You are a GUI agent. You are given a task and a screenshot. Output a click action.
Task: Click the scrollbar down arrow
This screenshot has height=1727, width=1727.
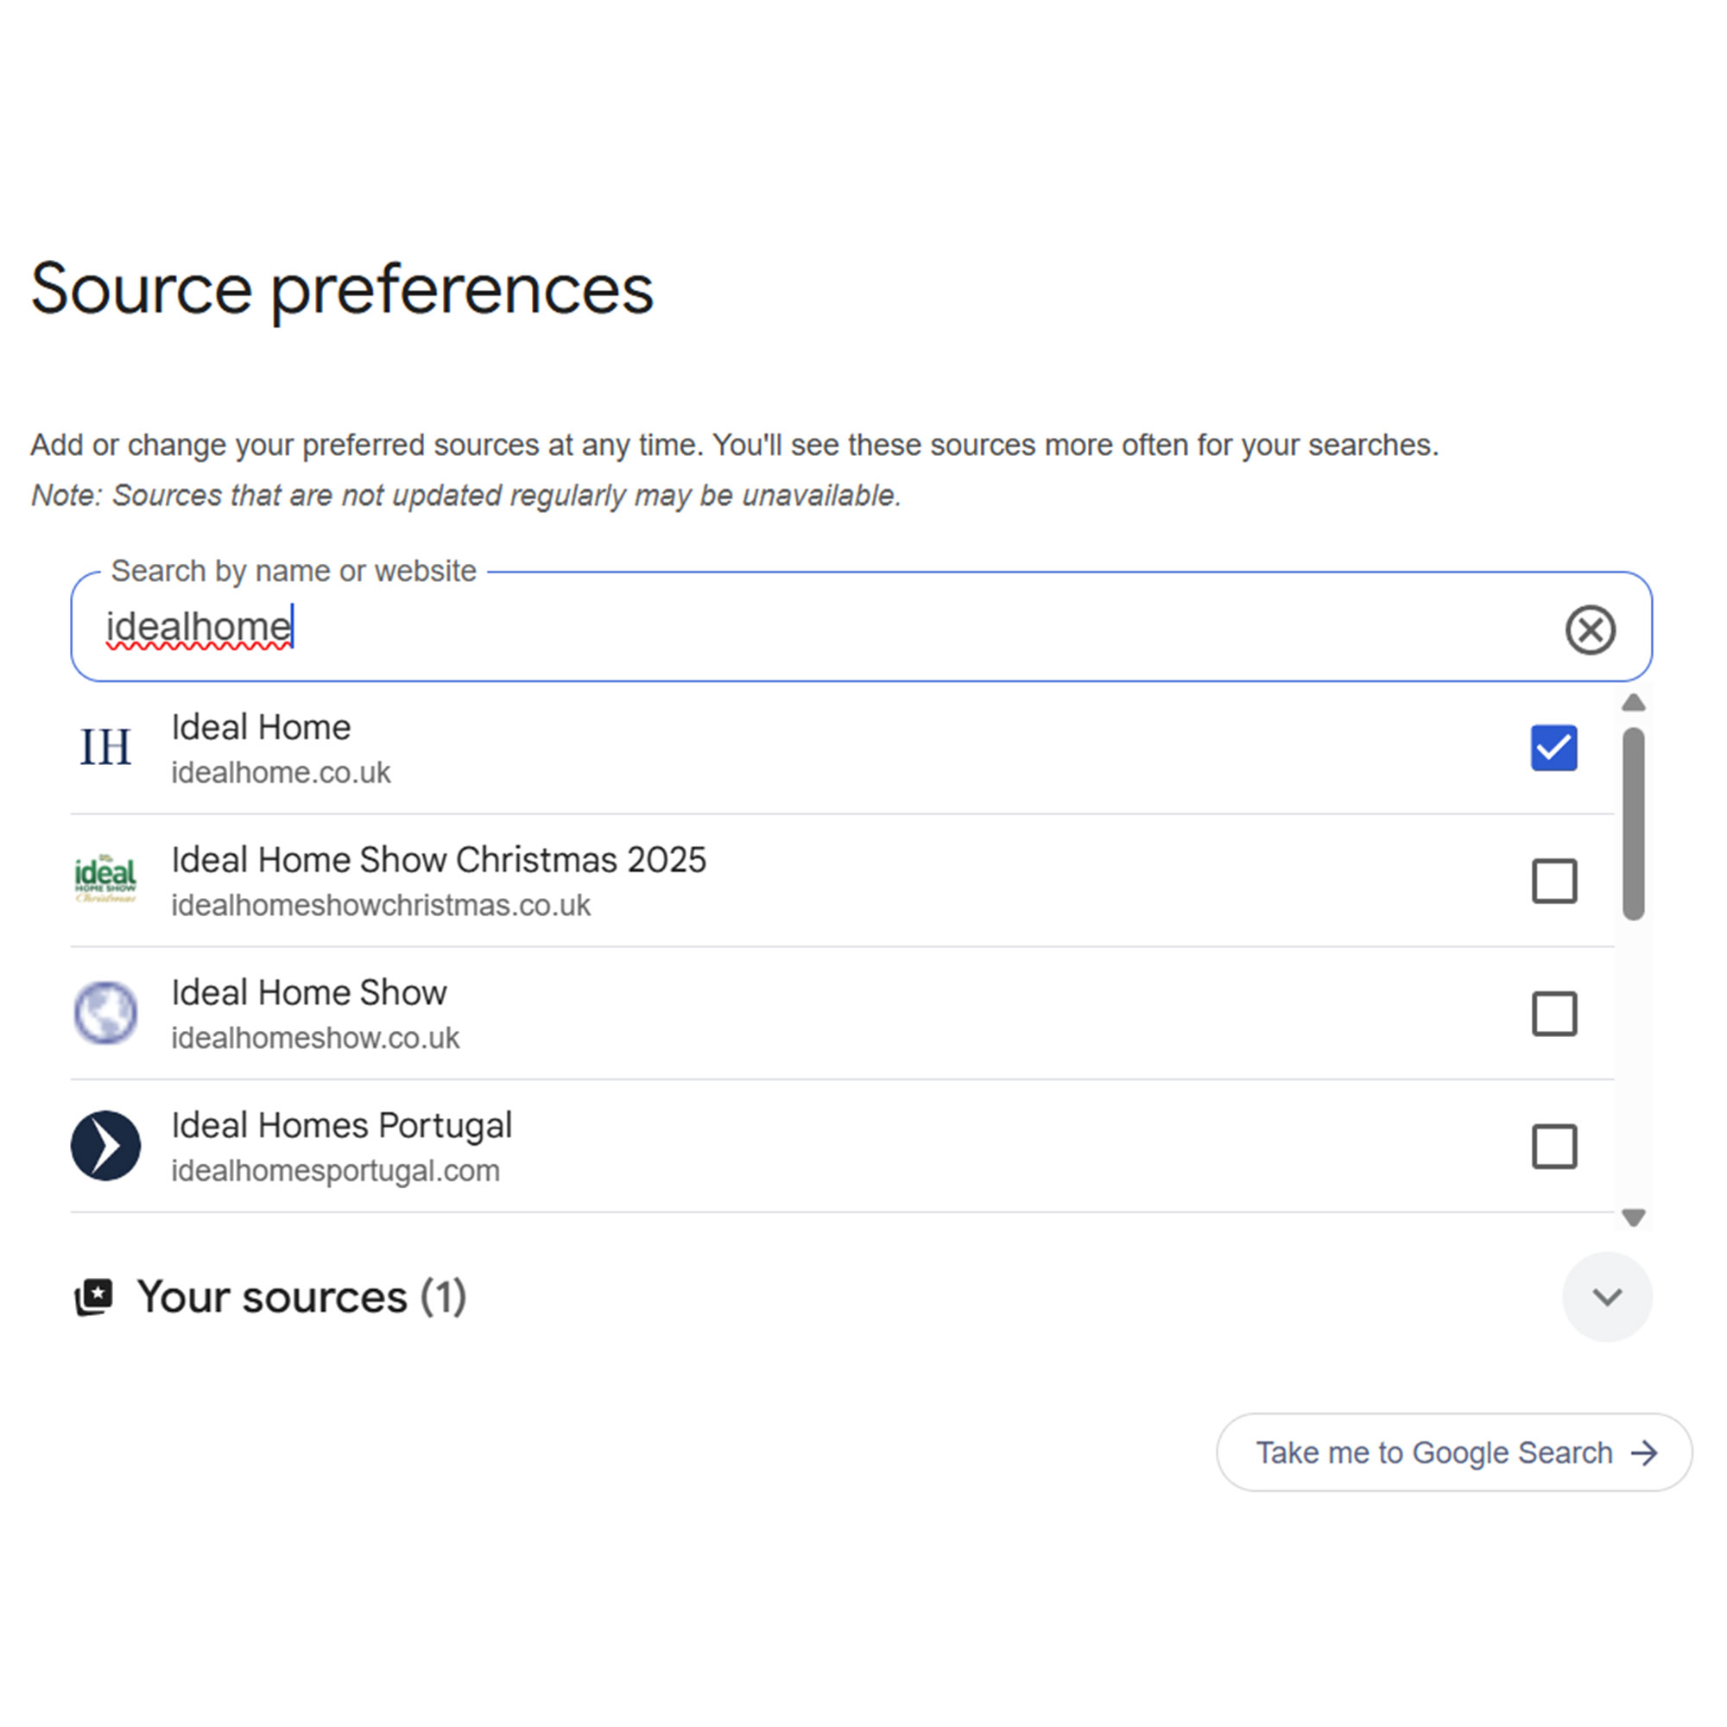pos(1634,1217)
